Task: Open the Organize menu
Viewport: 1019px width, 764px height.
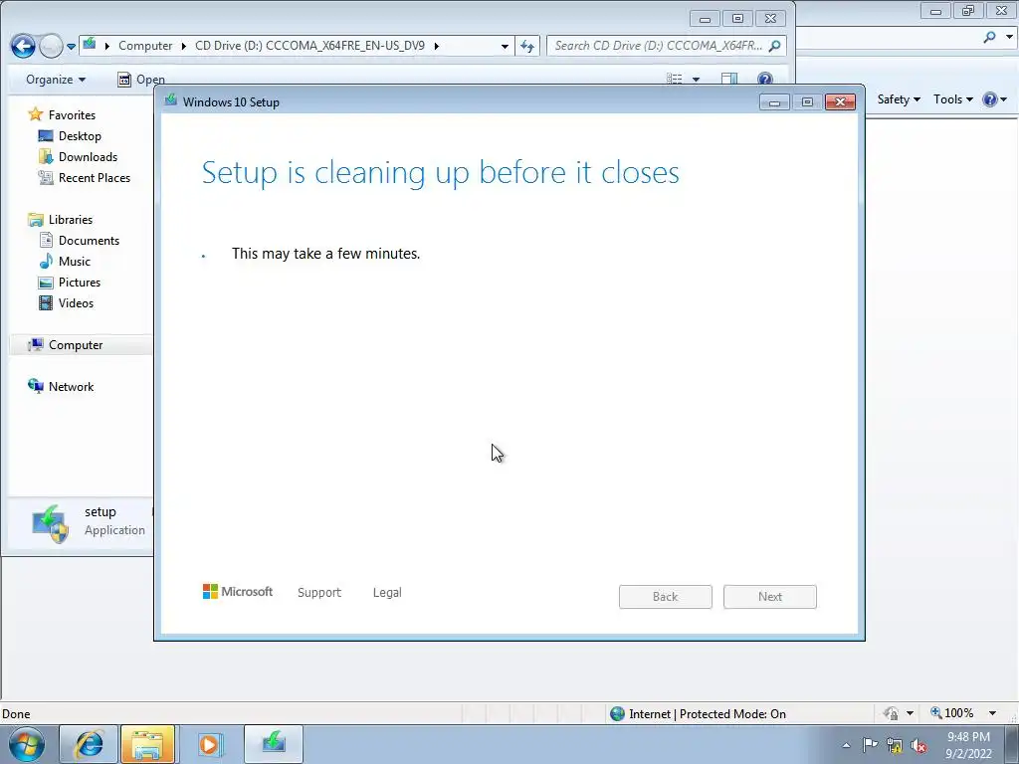Action: (x=56, y=80)
